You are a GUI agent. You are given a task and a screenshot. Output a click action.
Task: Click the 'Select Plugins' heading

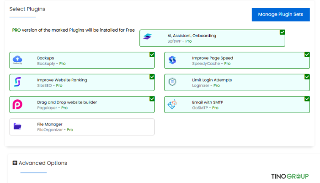coord(27,9)
